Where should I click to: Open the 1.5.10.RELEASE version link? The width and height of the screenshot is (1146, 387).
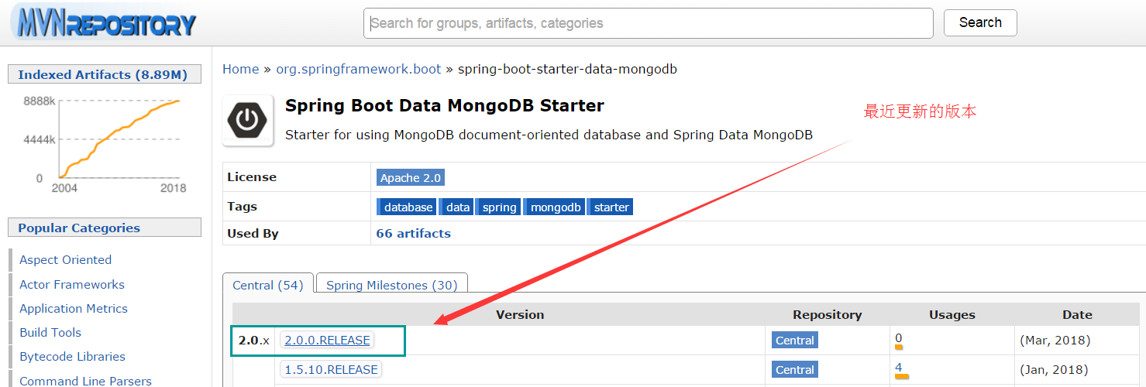click(x=331, y=369)
